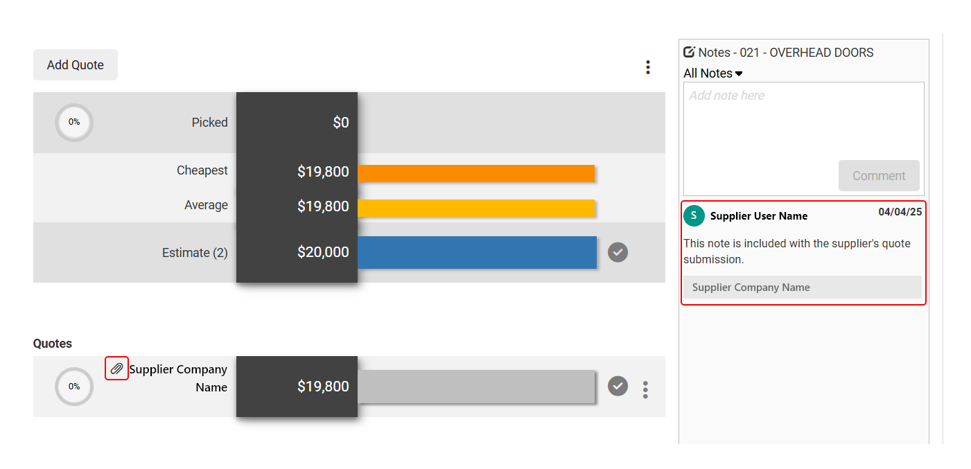
Task: Click the gray supplier quote bar
Action: (475, 387)
